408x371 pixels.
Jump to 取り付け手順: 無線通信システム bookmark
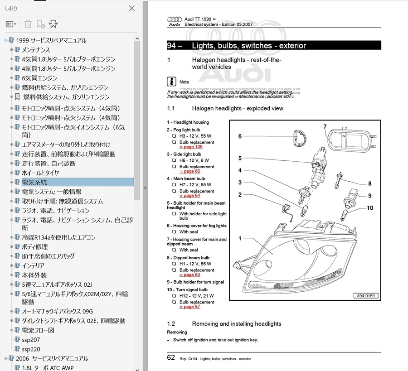click(x=62, y=201)
